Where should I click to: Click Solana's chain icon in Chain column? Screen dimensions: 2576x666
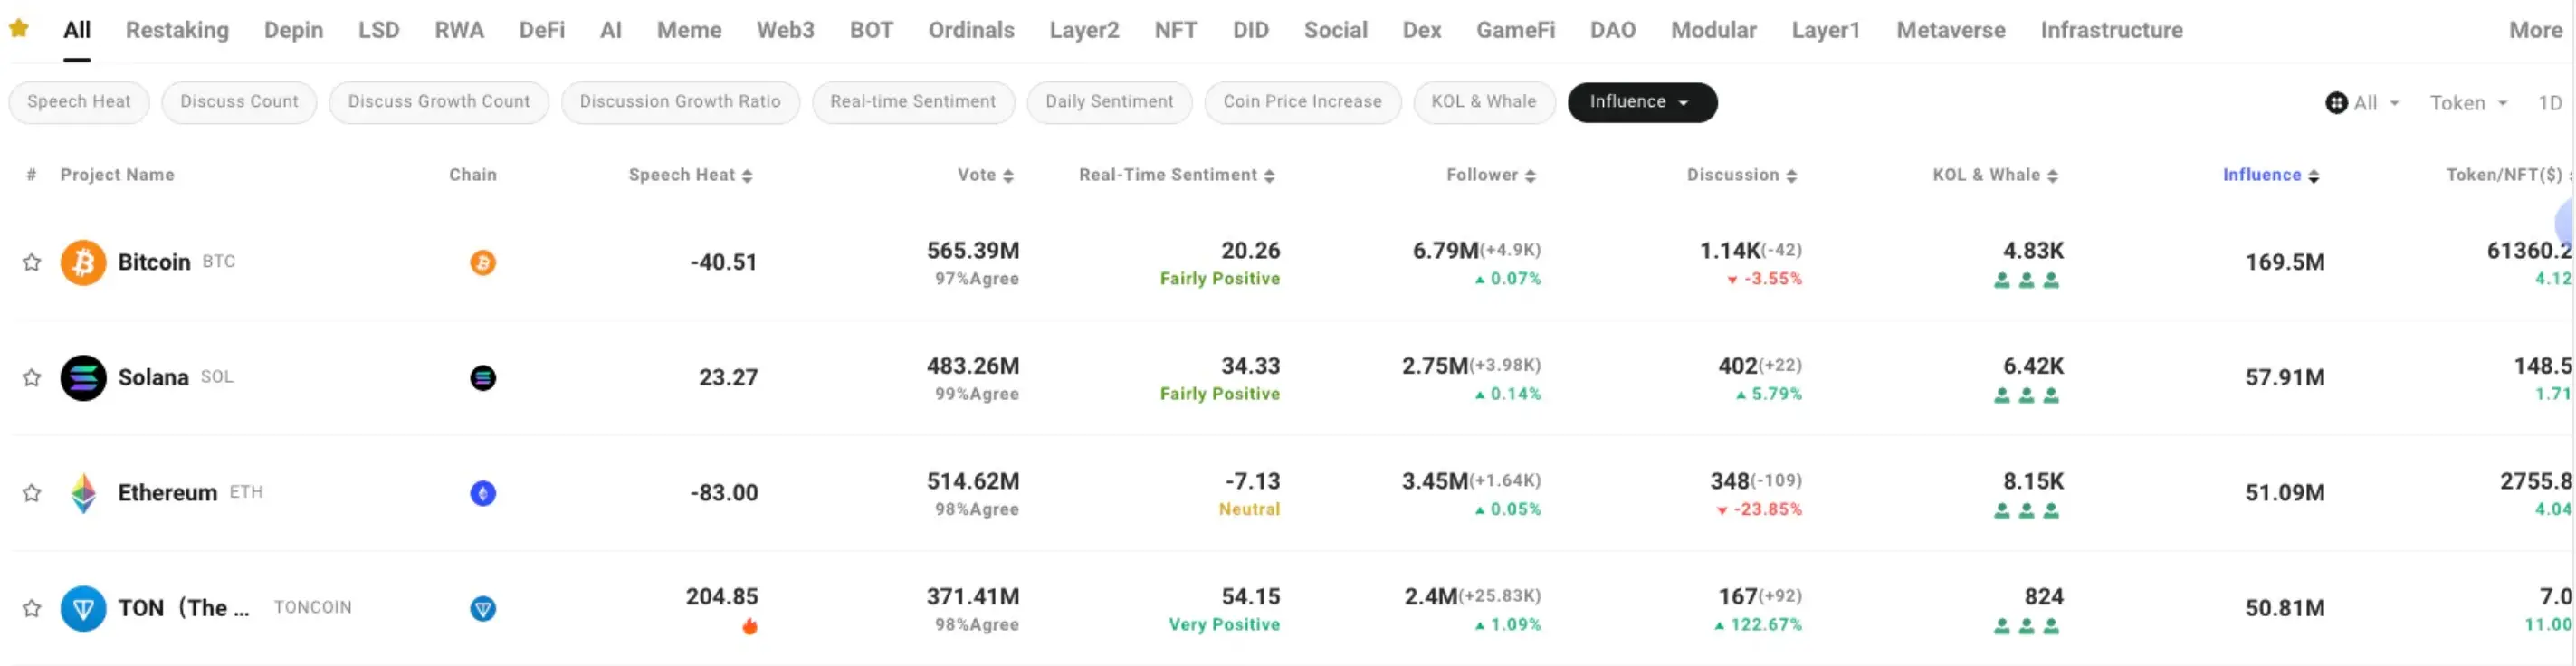tap(483, 378)
